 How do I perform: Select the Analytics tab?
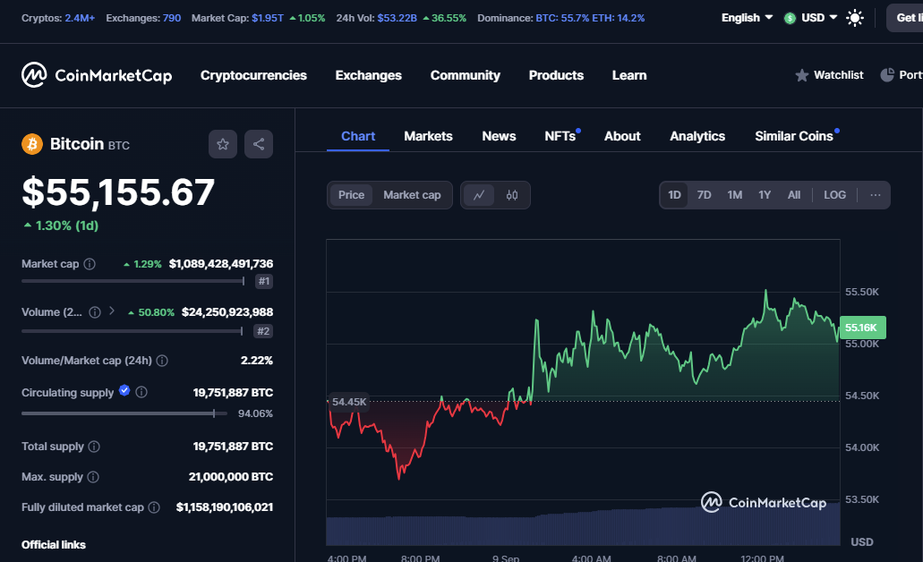697,137
